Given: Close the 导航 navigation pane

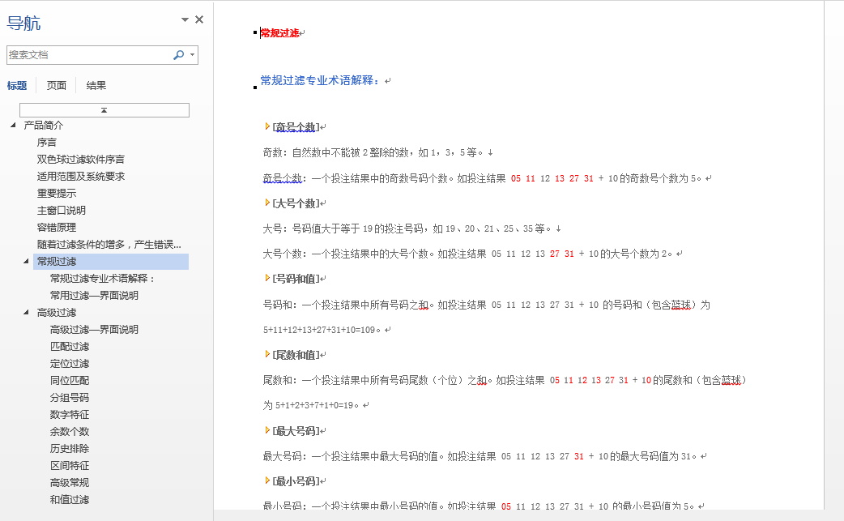Looking at the screenshot, I should [x=199, y=19].
